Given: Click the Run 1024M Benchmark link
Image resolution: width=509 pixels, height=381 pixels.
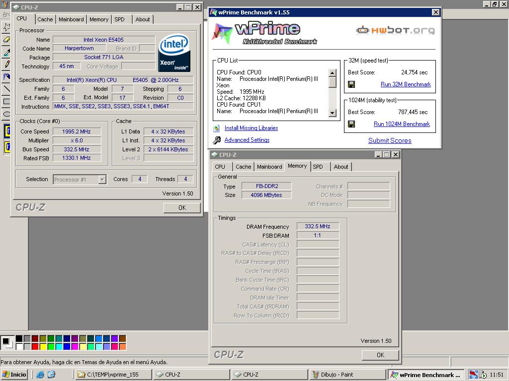Looking at the screenshot, I should point(402,124).
